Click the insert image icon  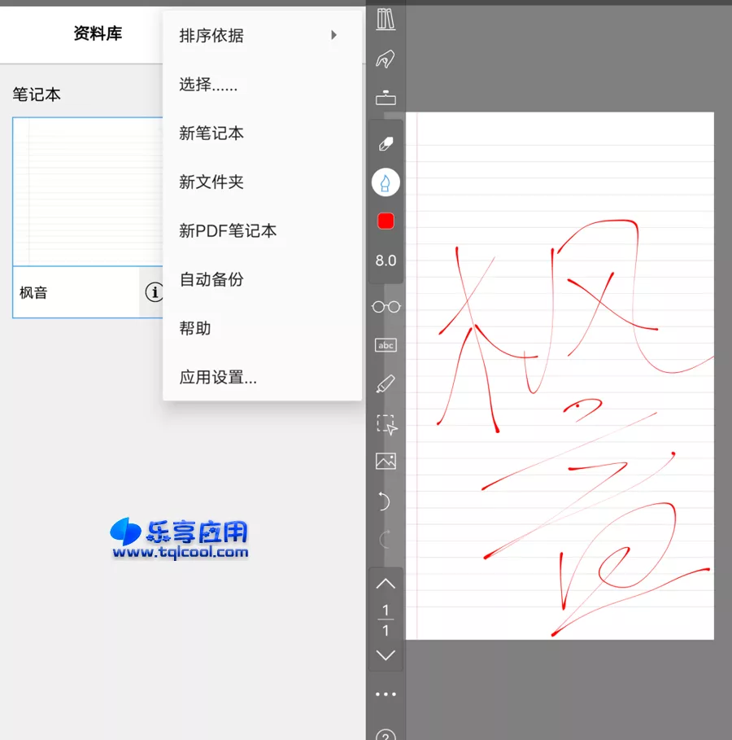(385, 461)
